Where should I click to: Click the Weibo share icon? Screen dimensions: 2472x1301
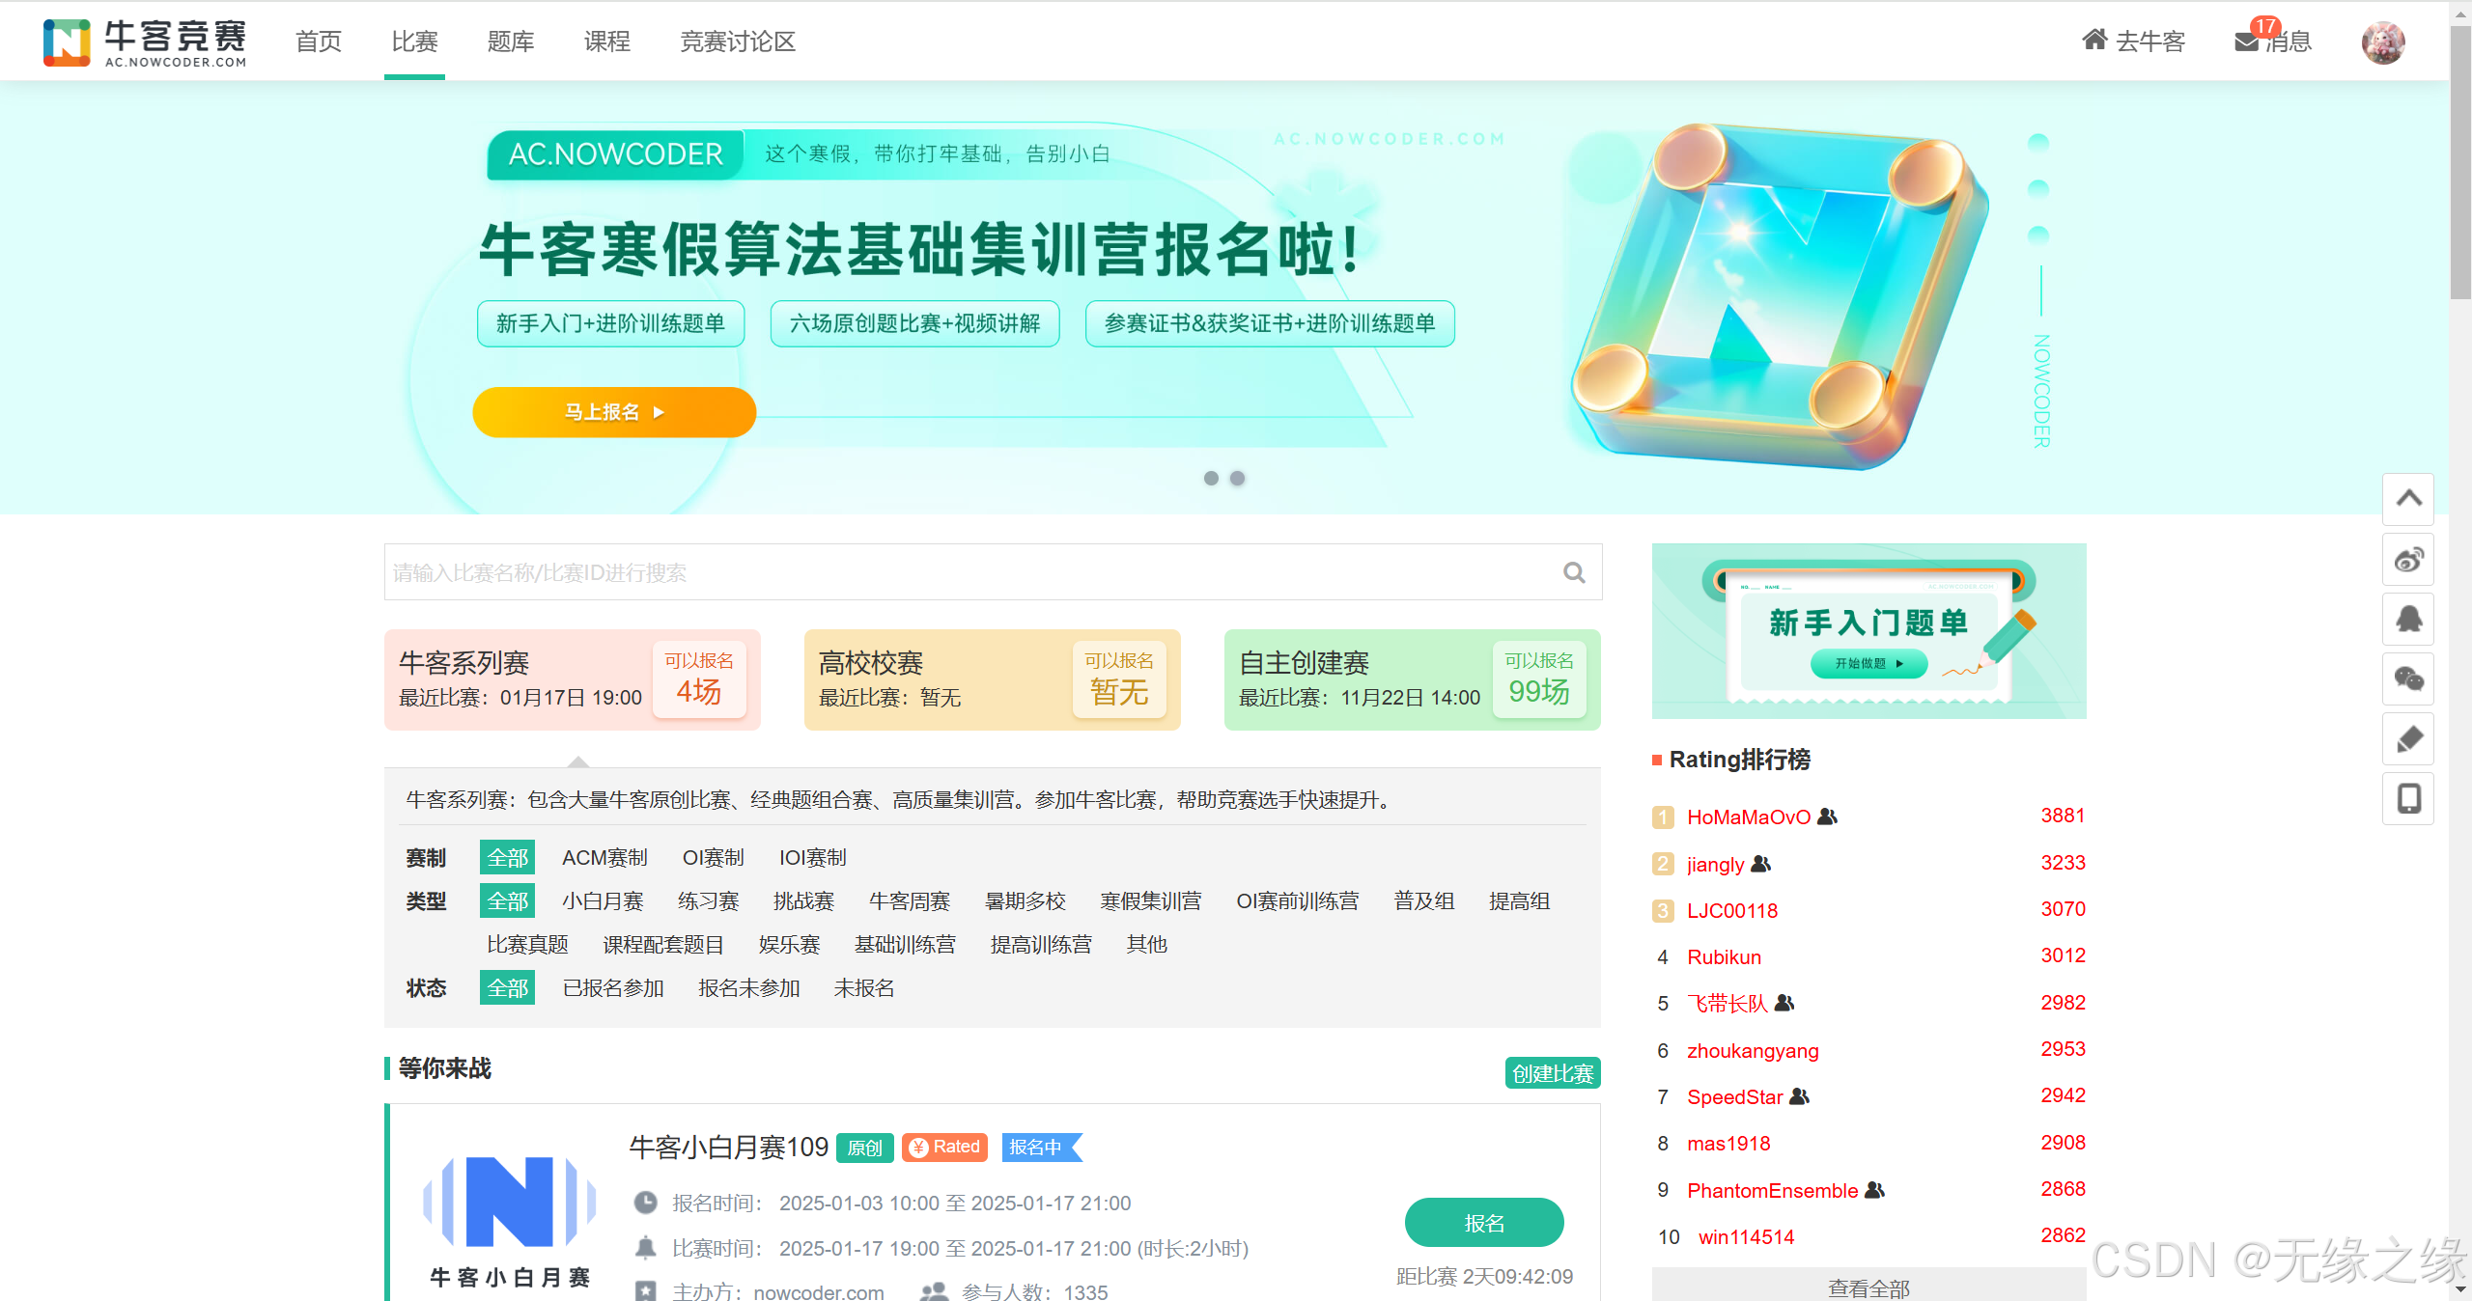pyautogui.click(x=2408, y=560)
